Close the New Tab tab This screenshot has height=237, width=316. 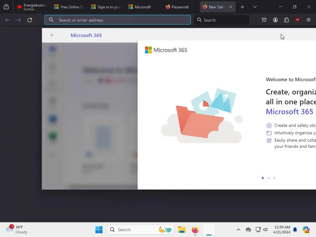click(x=231, y=7)
